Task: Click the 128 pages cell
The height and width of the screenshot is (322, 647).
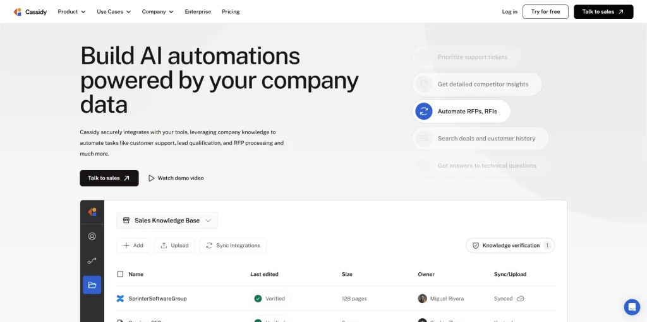Action: coord(354,299)
